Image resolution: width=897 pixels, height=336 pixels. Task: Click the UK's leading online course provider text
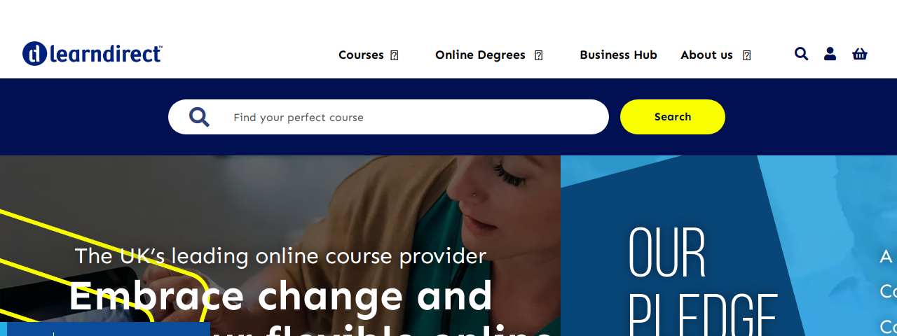click(x=280, y=256)
